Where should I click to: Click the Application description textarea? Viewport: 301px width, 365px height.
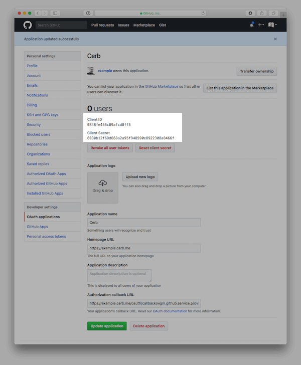[x=119, y=276]
